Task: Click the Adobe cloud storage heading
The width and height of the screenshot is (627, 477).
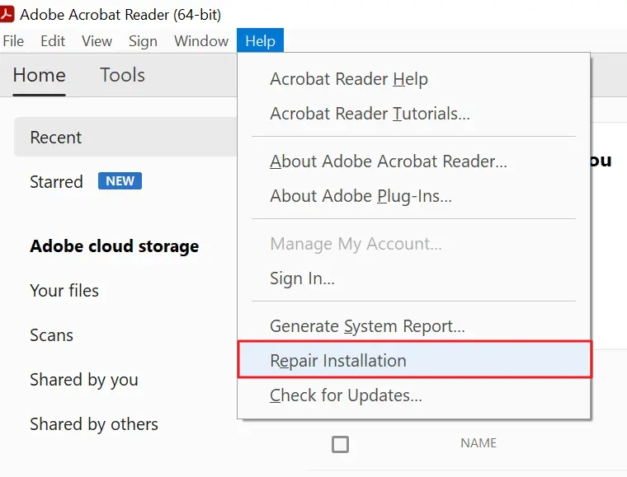Action: tap(115, 246)
